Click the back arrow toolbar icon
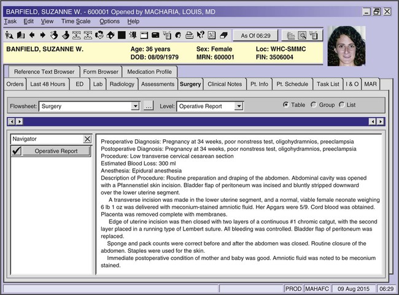 point(31,35)
